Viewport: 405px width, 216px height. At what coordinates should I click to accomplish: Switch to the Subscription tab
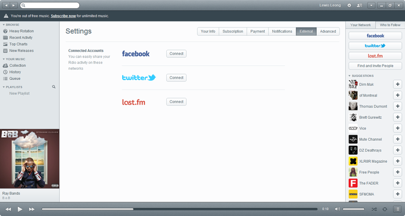tap(233, 31)
